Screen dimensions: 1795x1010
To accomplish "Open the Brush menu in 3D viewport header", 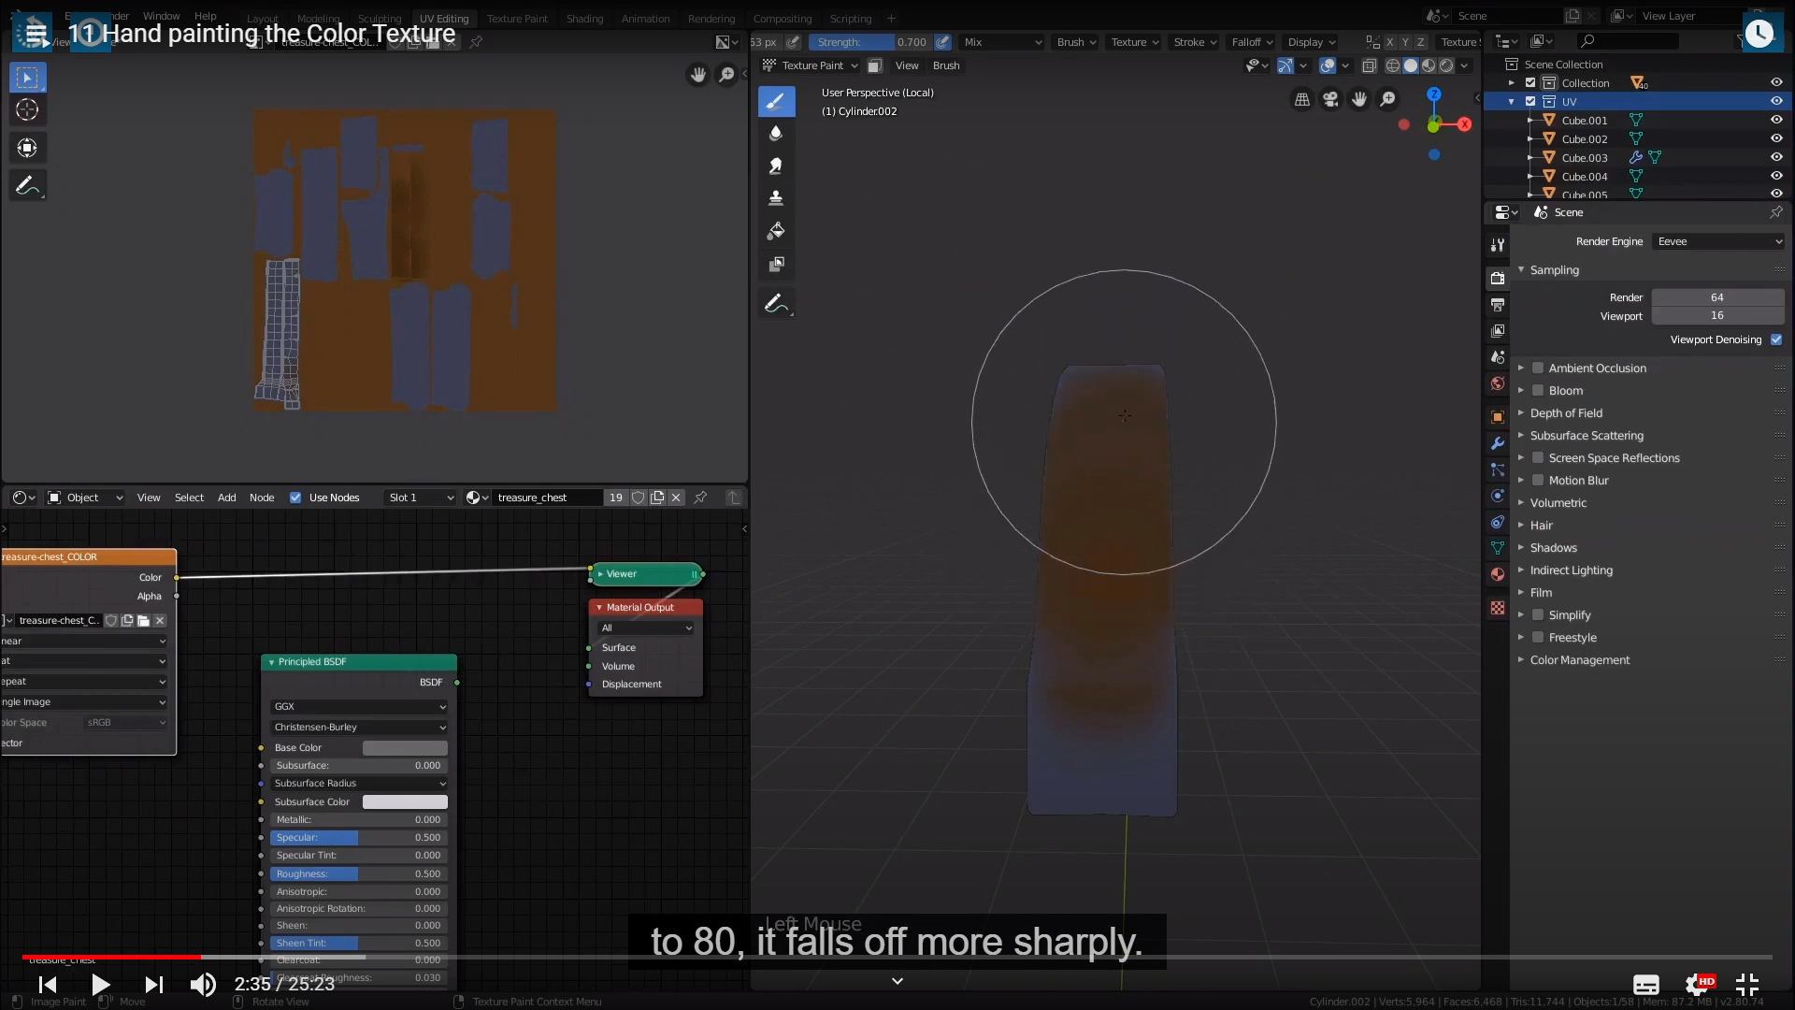I will 945,65.
